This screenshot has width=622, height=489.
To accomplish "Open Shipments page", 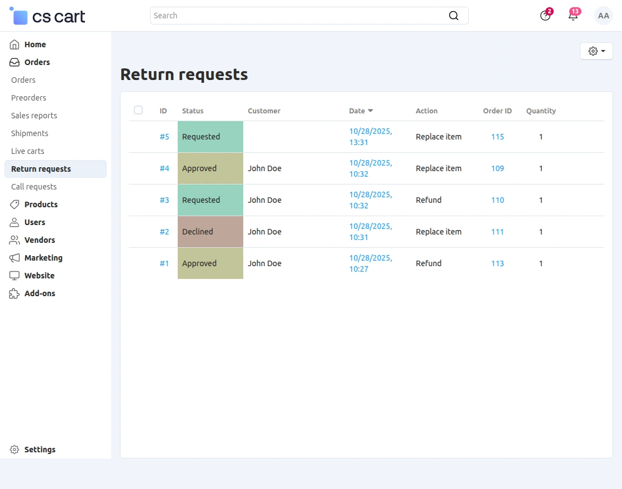I will tap(30, 133).
